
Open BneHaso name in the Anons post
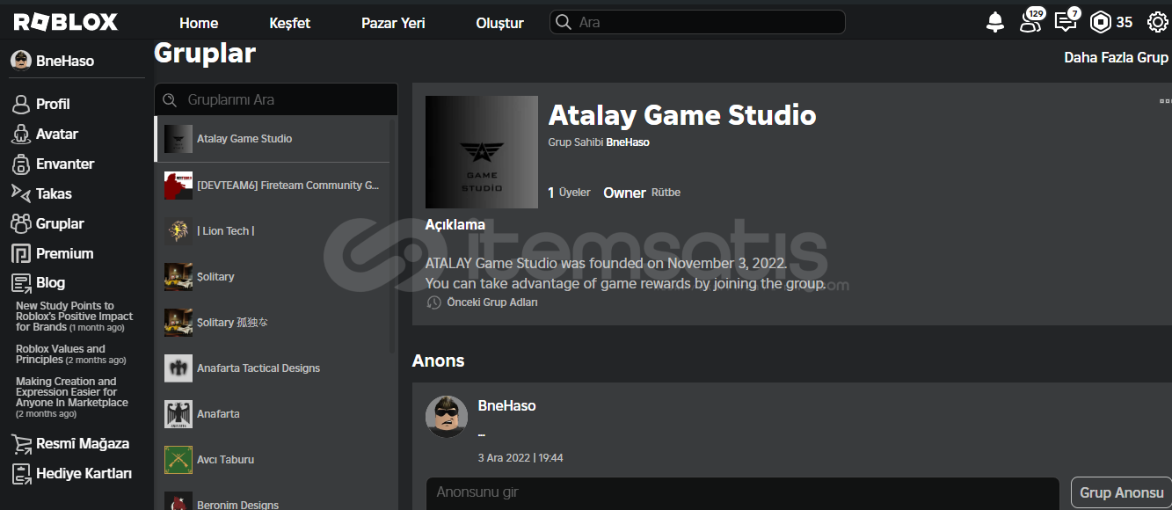click(x=506, y=405)
